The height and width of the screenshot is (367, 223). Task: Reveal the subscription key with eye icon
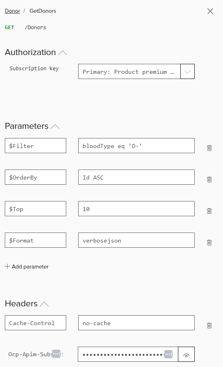pyautogui.click(x=186, y=354)
